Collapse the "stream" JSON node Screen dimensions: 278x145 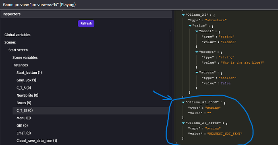(197, 72)
